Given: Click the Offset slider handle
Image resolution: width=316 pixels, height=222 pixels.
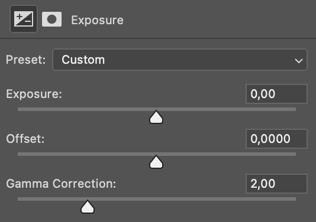Looking at the screenshot, I should pyautogui.click(x=156, y=162).
